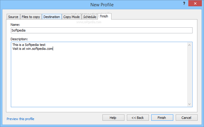Open the Preview this profile link
The width and height of the screenshot is (204, 127).
point(20,119)
